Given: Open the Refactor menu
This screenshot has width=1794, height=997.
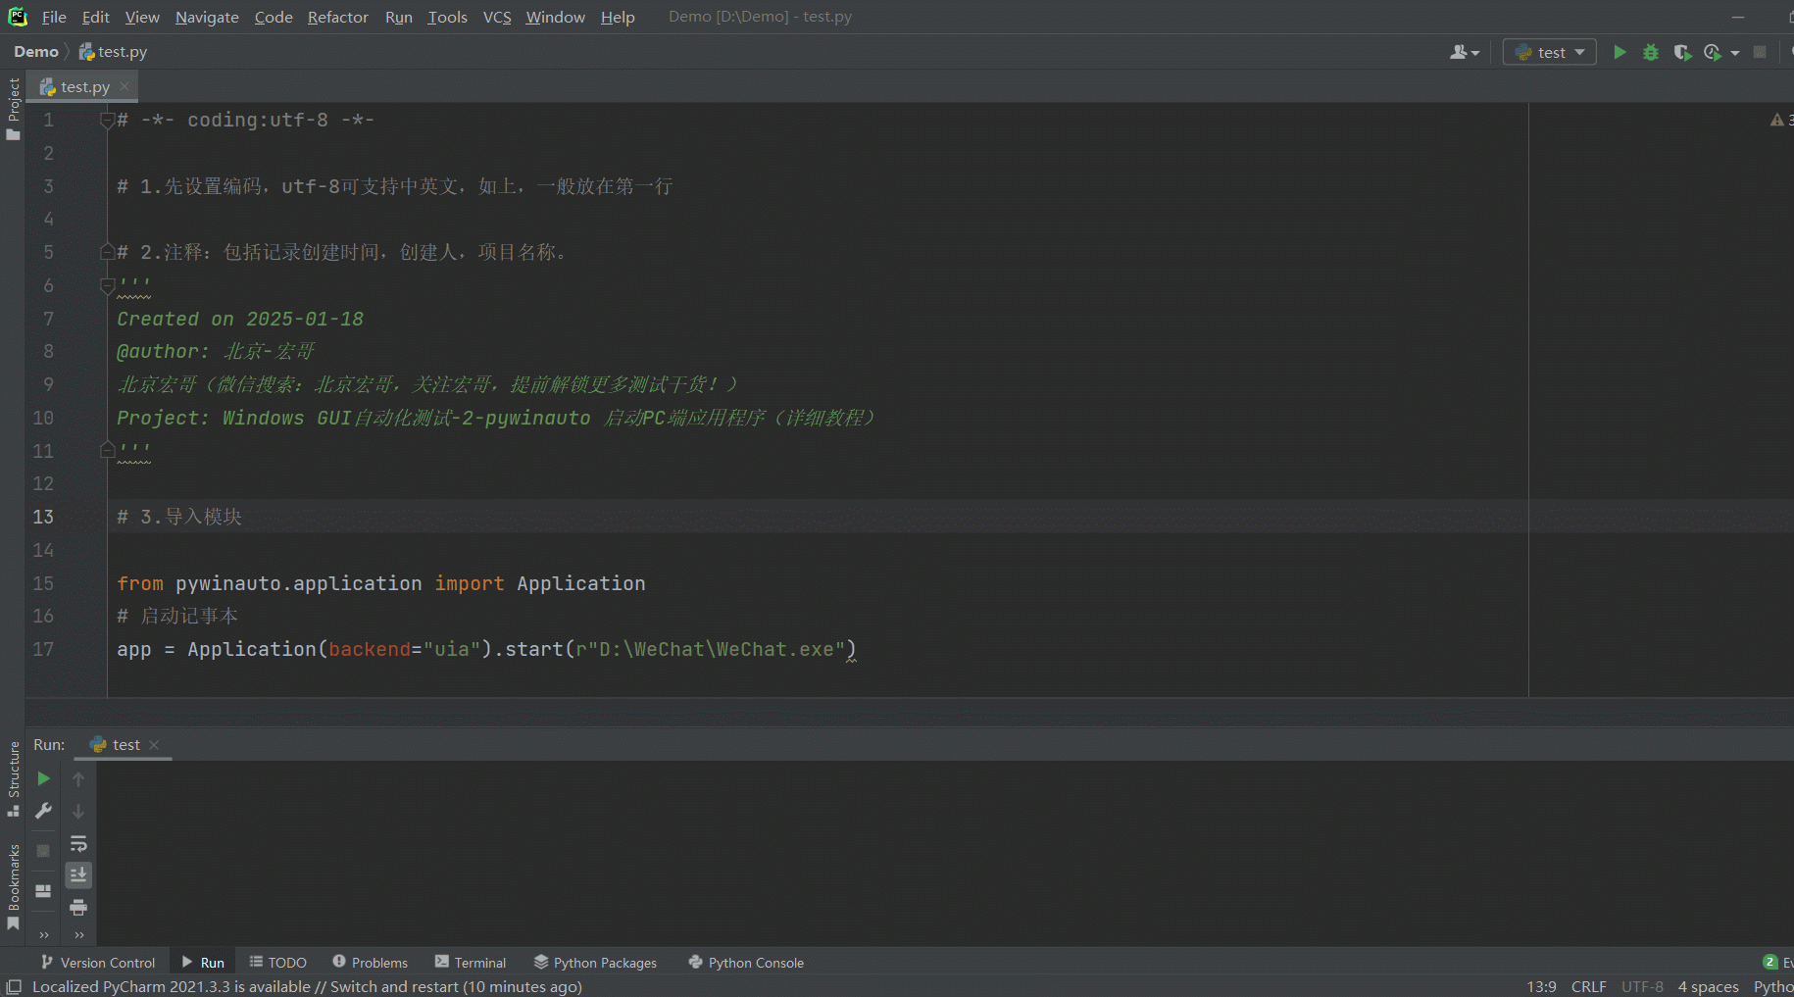Looking at the screenshot, I should [x=337, y=18].
